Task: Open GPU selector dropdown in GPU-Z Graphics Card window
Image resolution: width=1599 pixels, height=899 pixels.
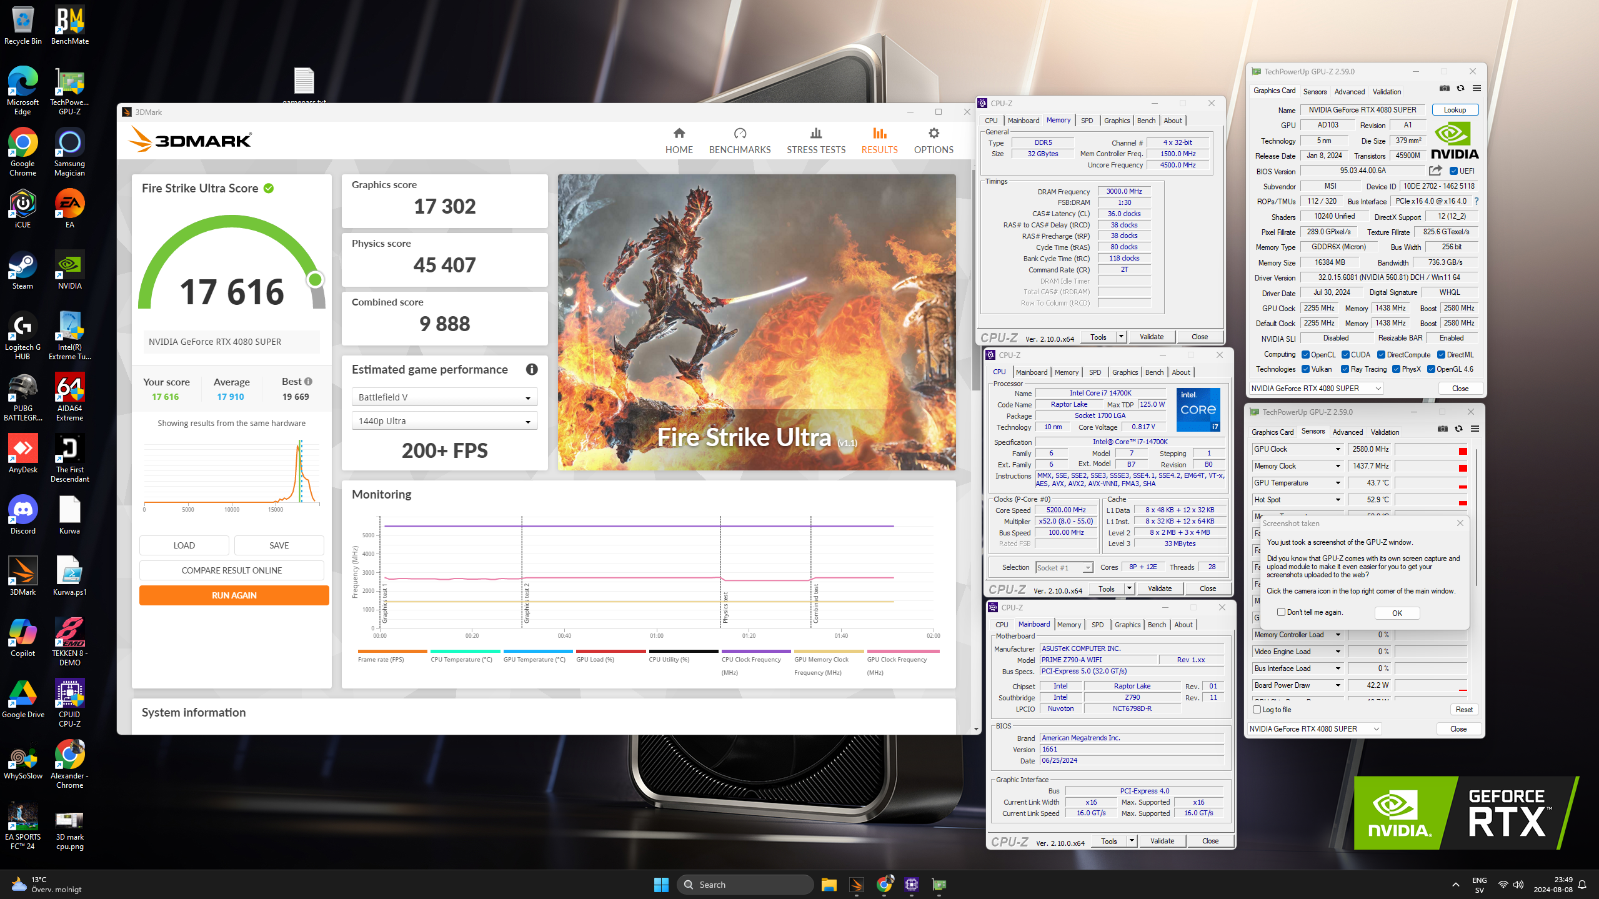Action: pos(1315,388)
